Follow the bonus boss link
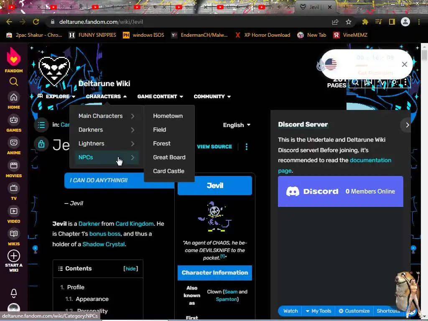 (x=105, y=234)
